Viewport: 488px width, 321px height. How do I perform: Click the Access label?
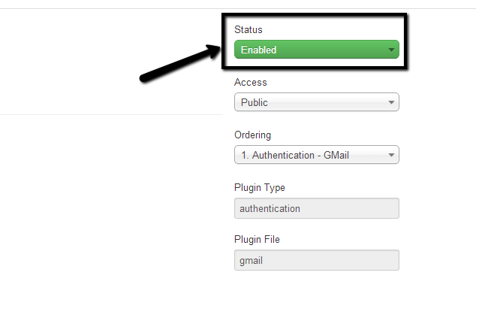point(250,82)
